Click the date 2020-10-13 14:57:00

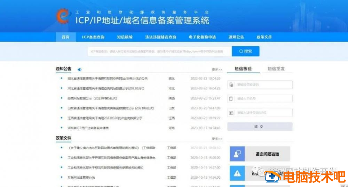[206, 168]
